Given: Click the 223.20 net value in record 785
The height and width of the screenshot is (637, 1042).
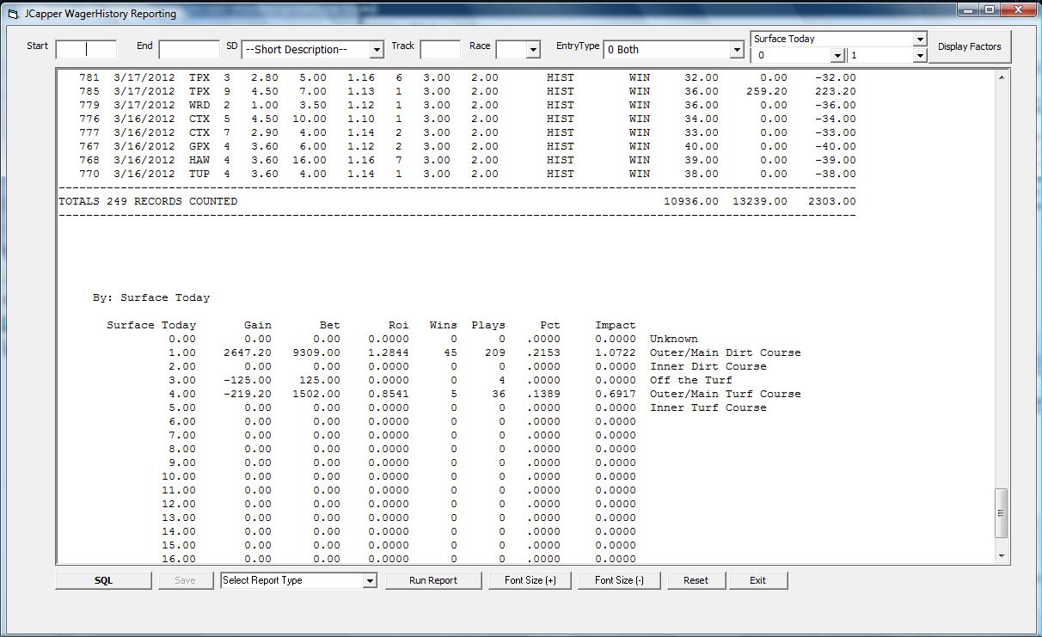Looking at the screenshot, I should click(836, 91).
